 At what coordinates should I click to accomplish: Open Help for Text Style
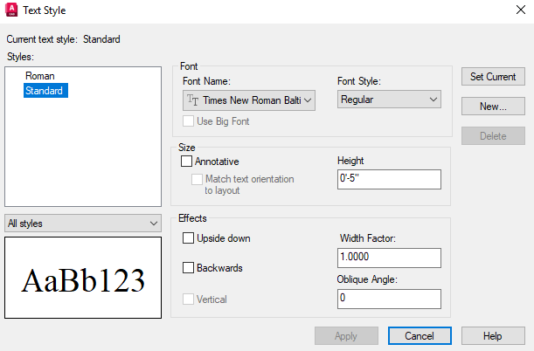pyautogui.click(x=493, y=336)
